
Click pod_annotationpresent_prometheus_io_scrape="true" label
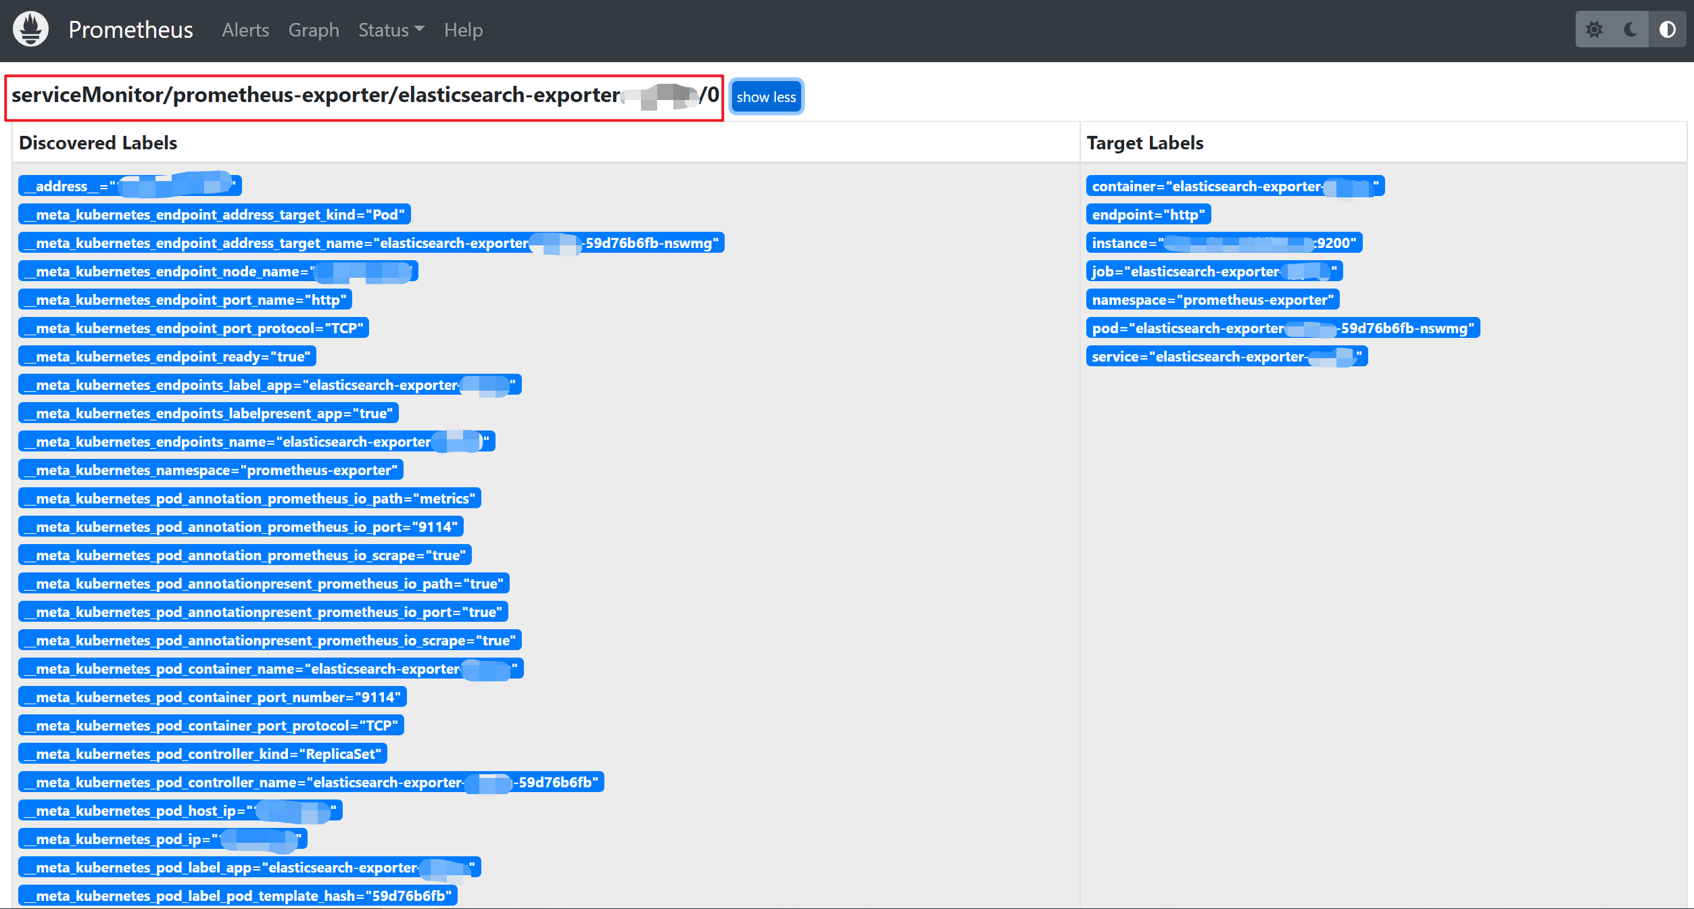point(270,640)
